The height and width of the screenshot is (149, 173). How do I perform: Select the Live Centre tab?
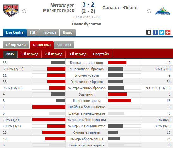[x=15, y=32]
